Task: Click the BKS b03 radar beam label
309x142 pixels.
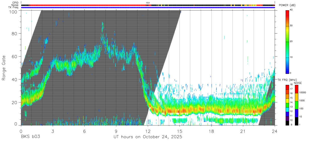Action: [x=30, y=137]
